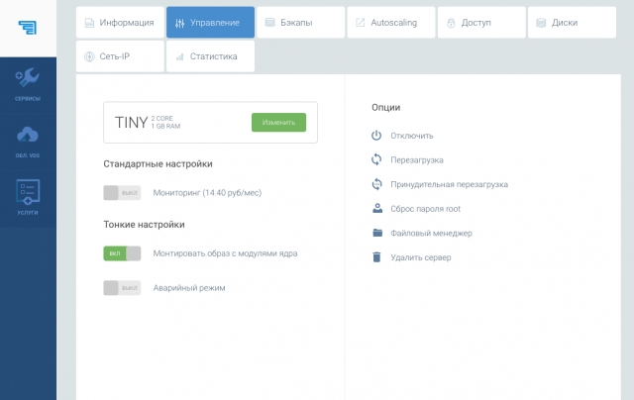Click the Мониторинг (14.40 руб/мес) label
Image resolution: width=634 pixels, height=400 pixels.
pos(207,193)
